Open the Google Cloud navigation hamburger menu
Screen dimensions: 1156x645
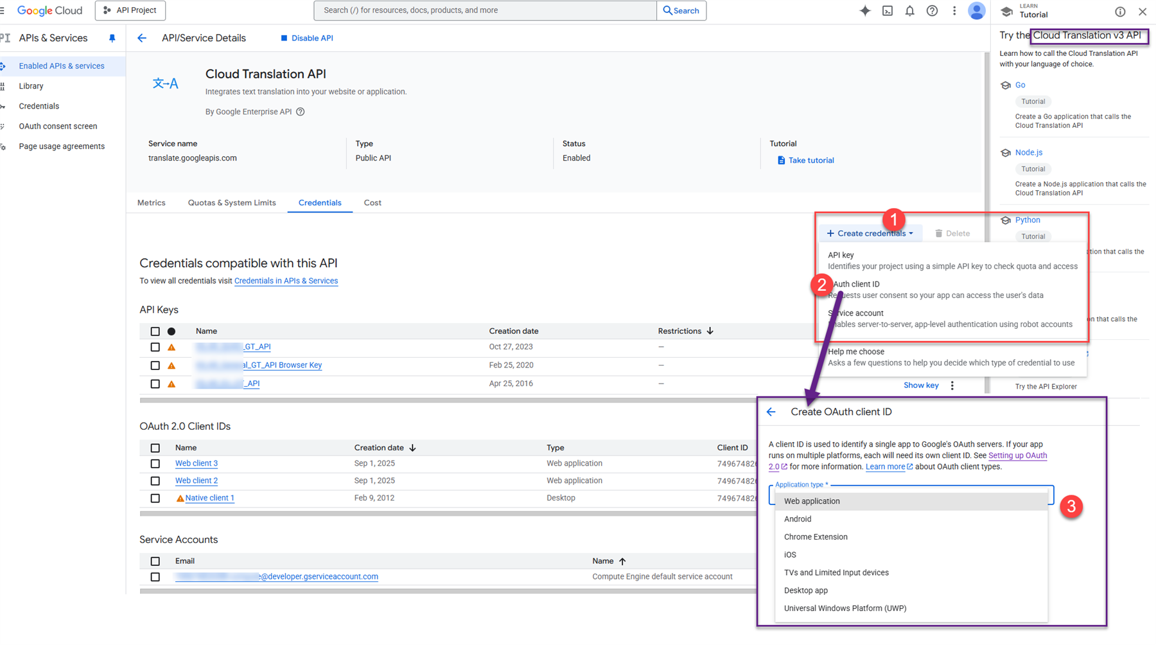pos(3,10)
